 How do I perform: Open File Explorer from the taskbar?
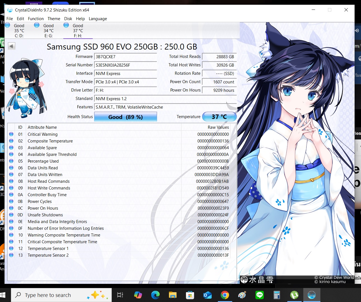click(173, 295)
